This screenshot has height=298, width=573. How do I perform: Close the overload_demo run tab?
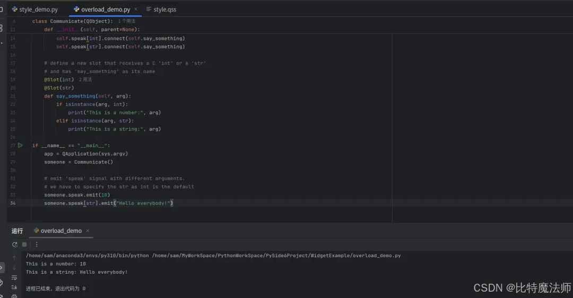click(x=88, y=231)
